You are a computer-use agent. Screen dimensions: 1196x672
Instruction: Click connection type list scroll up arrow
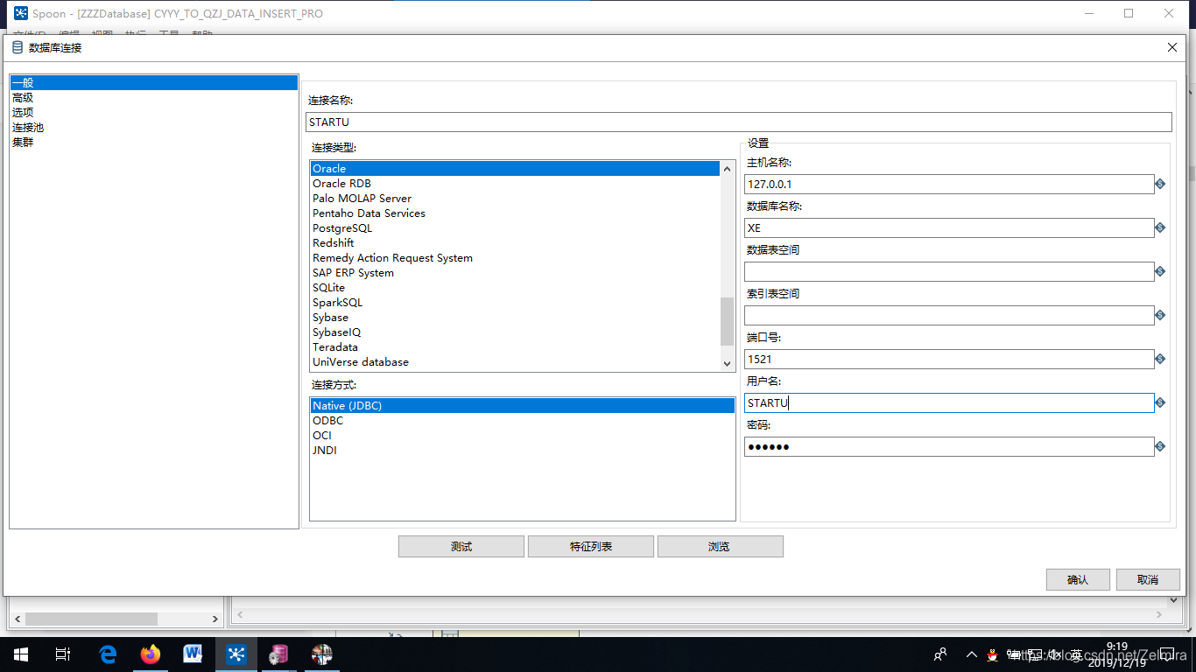pos(727,168)
